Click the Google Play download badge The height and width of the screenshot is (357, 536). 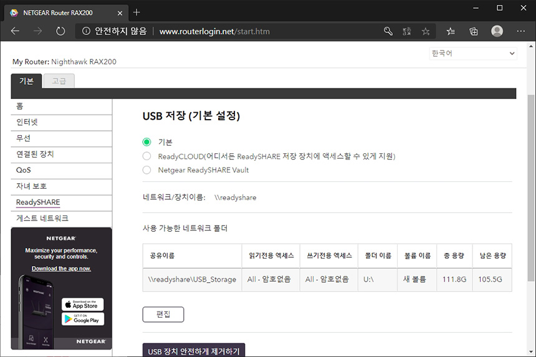[x=83, y=319]
